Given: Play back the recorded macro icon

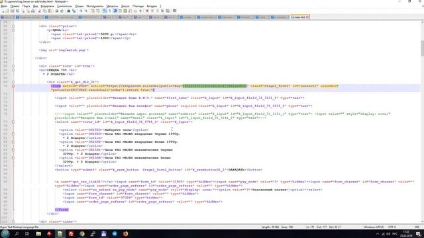Looking at the screenshot, I should (158, 11).
